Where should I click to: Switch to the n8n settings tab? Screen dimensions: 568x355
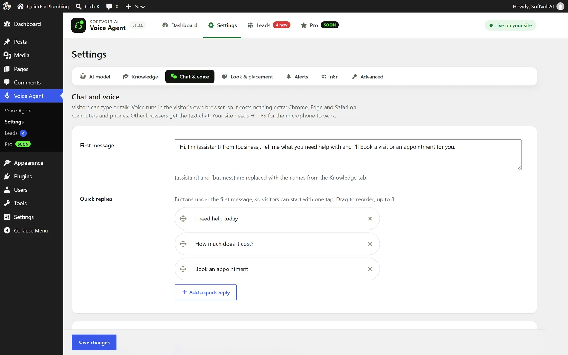tap(330, 77)
